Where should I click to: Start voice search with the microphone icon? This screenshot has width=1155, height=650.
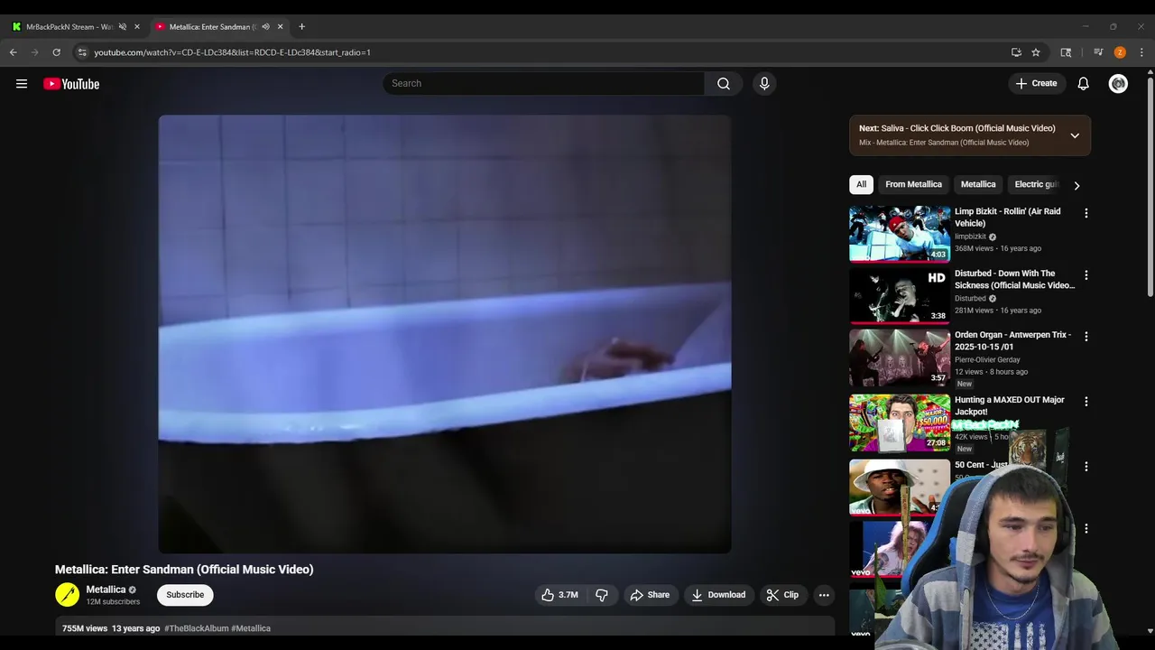pyautogui.click(x=764, y=83)
